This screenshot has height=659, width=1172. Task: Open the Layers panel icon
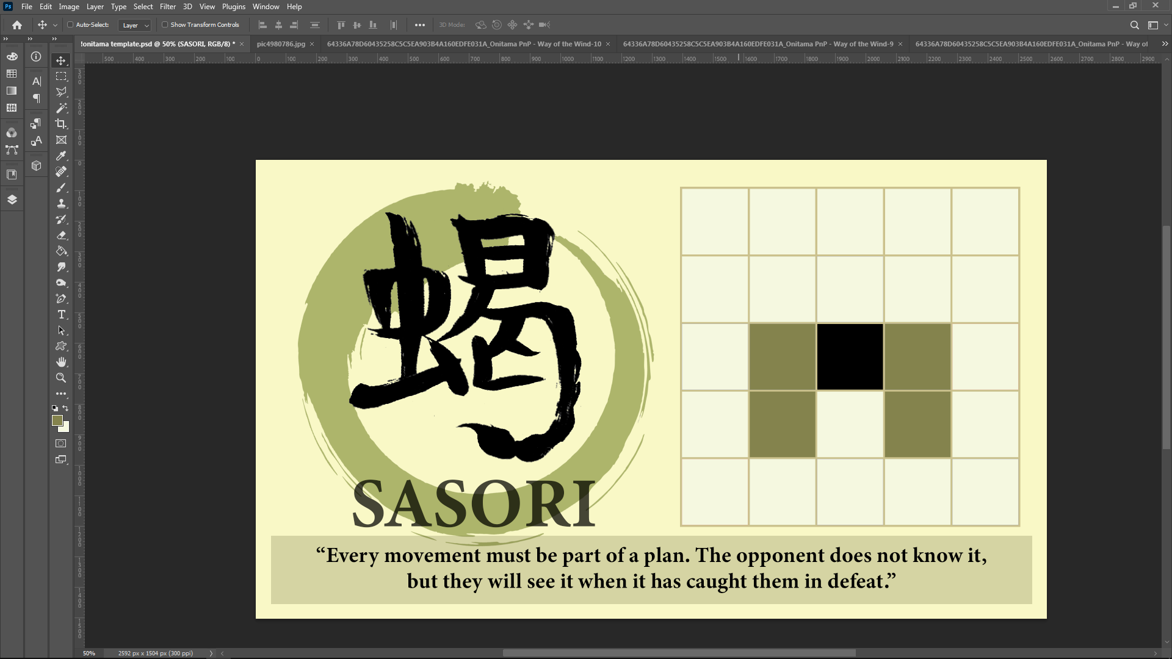12,200
